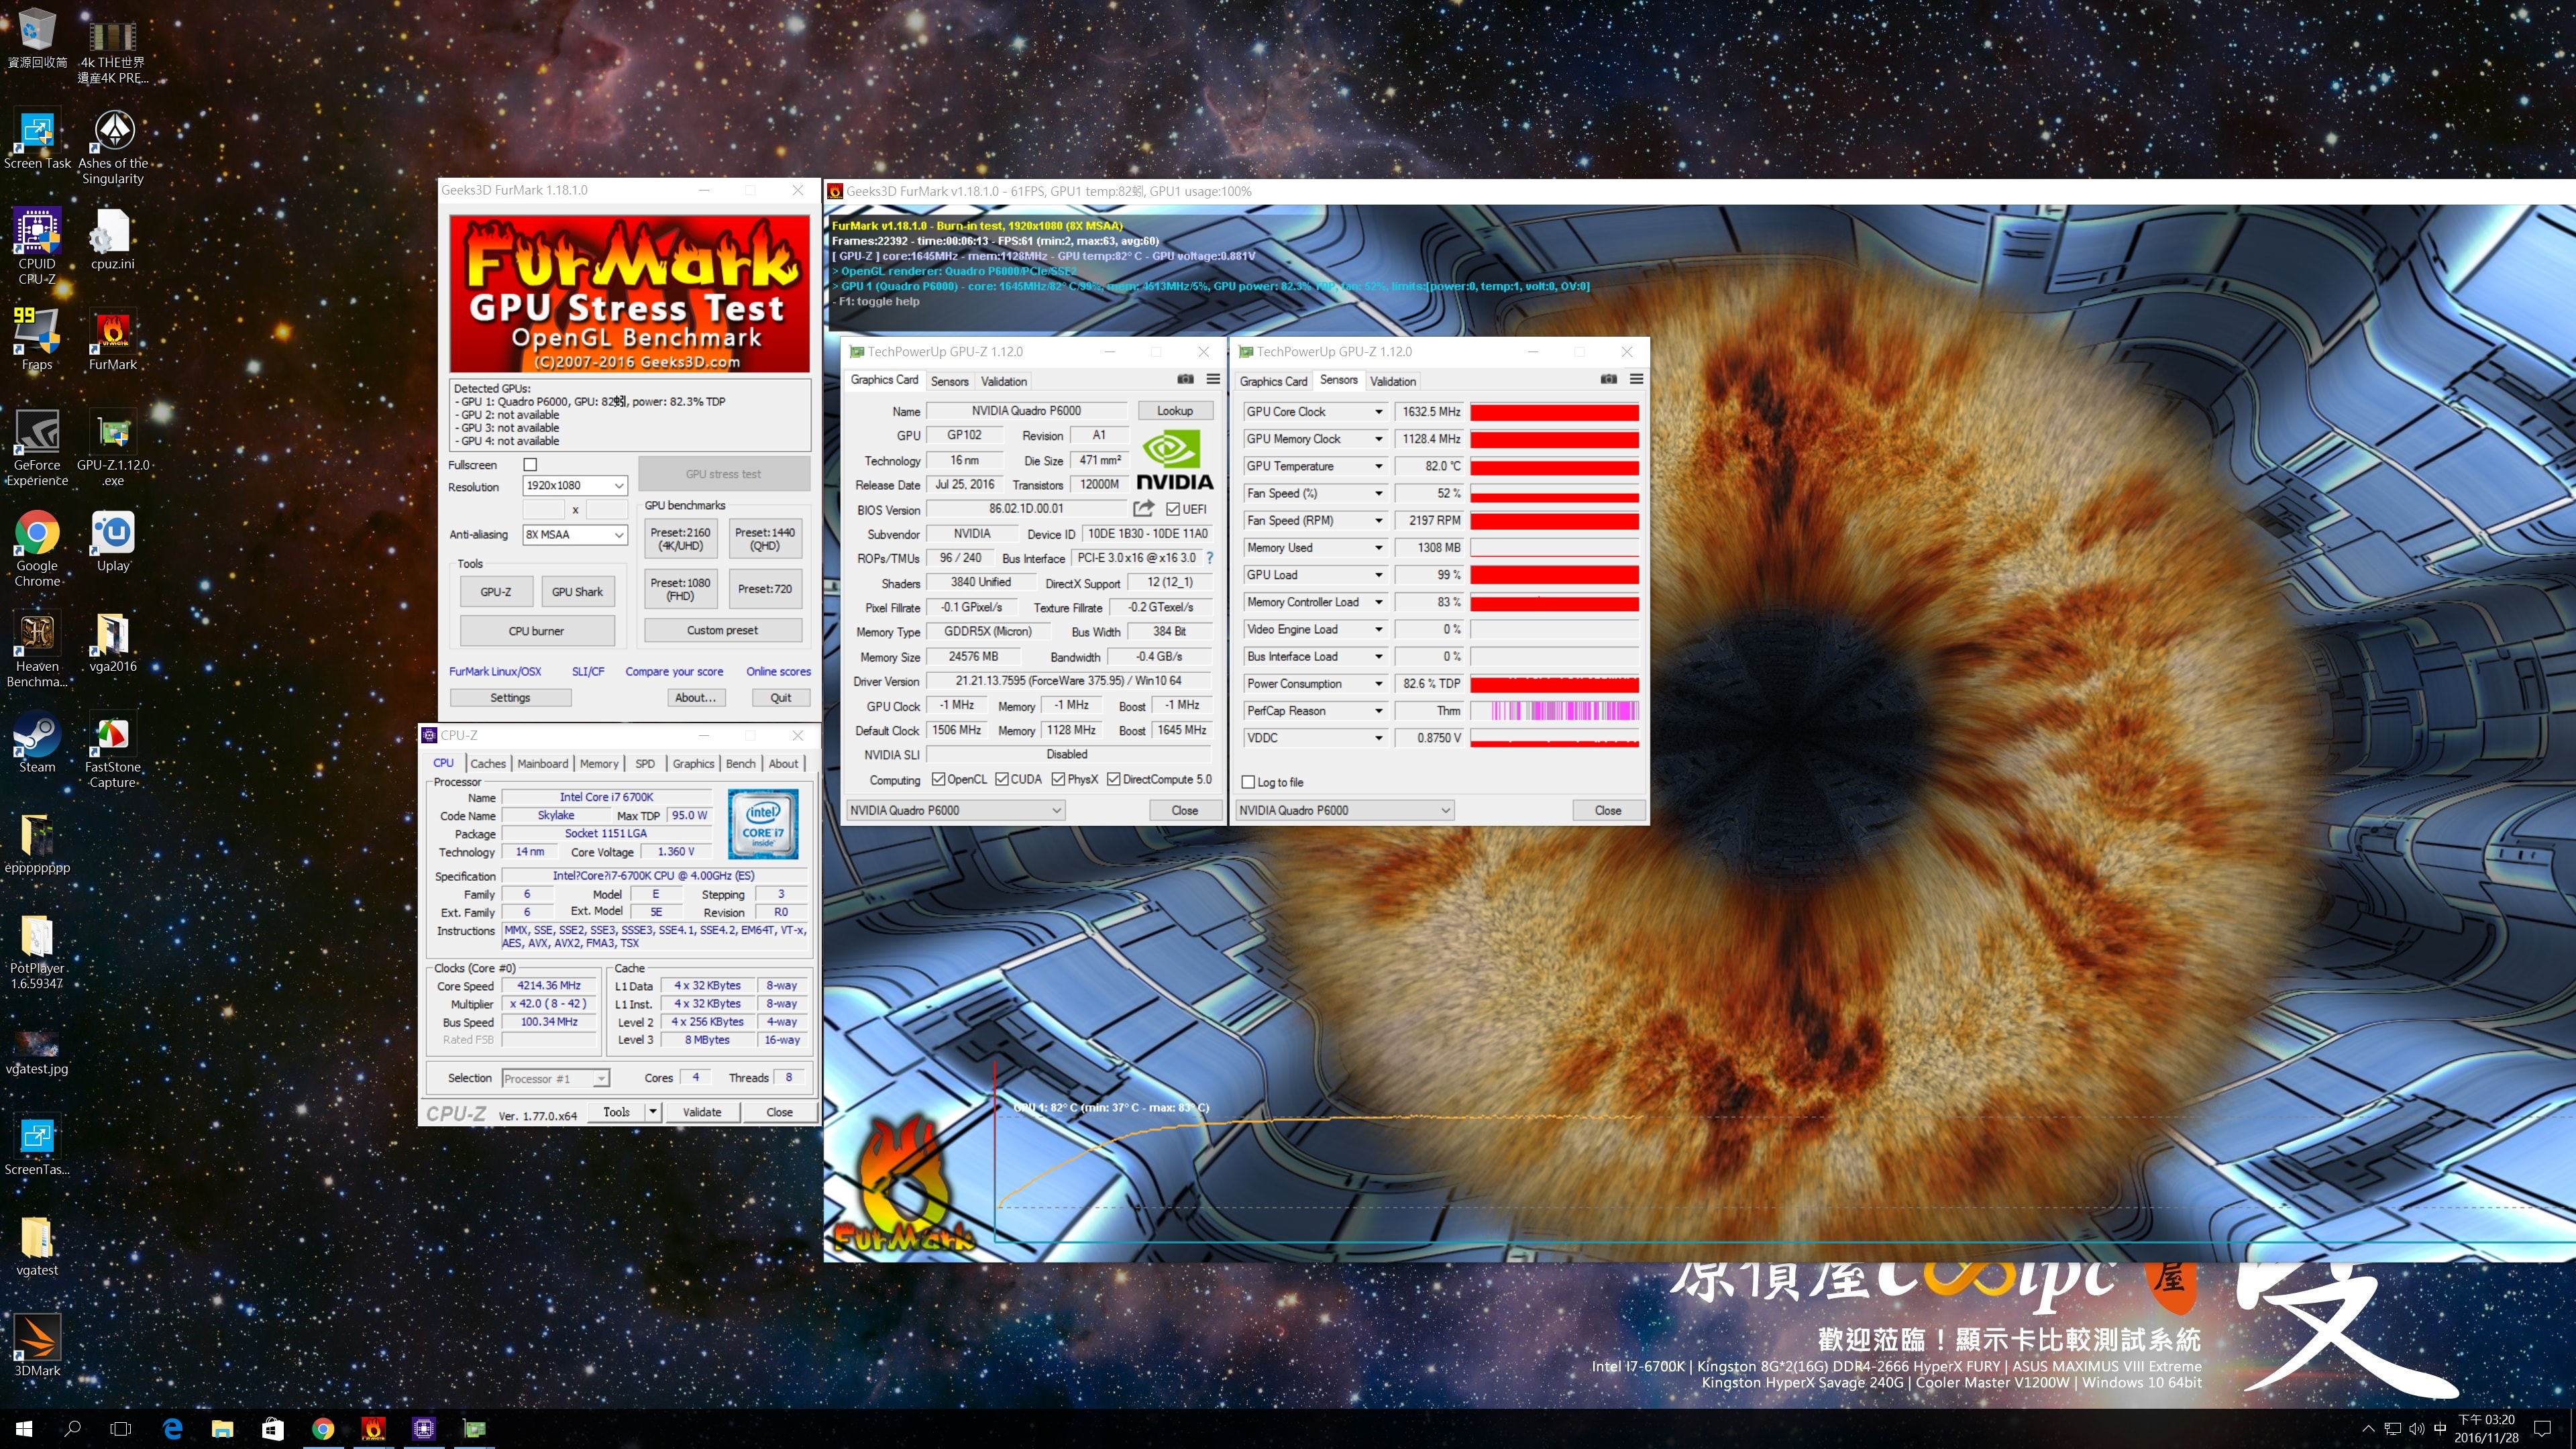Open the cpuz.ini file icon
The height and width of the screenshot is (1449, 2576).
[112, 240]
